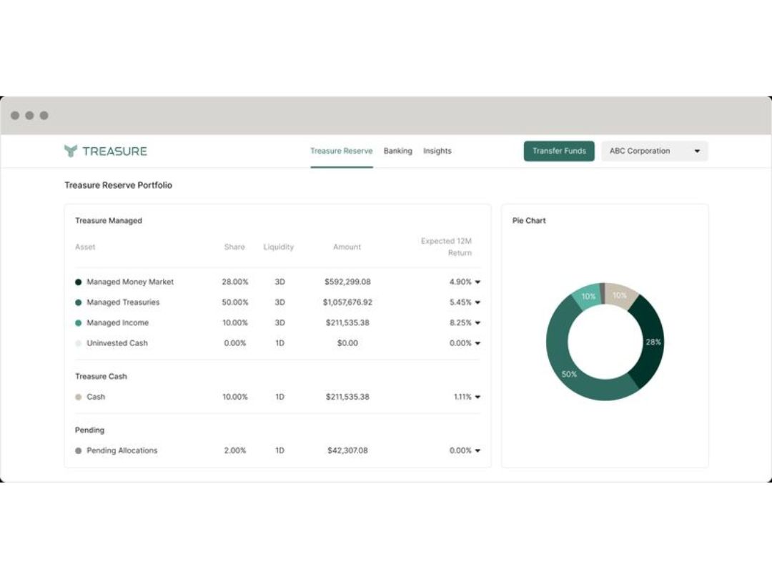Click the Treasure Managed section title
The width and height of the screenshot is (772, 579).
click(x=109, y=221)
